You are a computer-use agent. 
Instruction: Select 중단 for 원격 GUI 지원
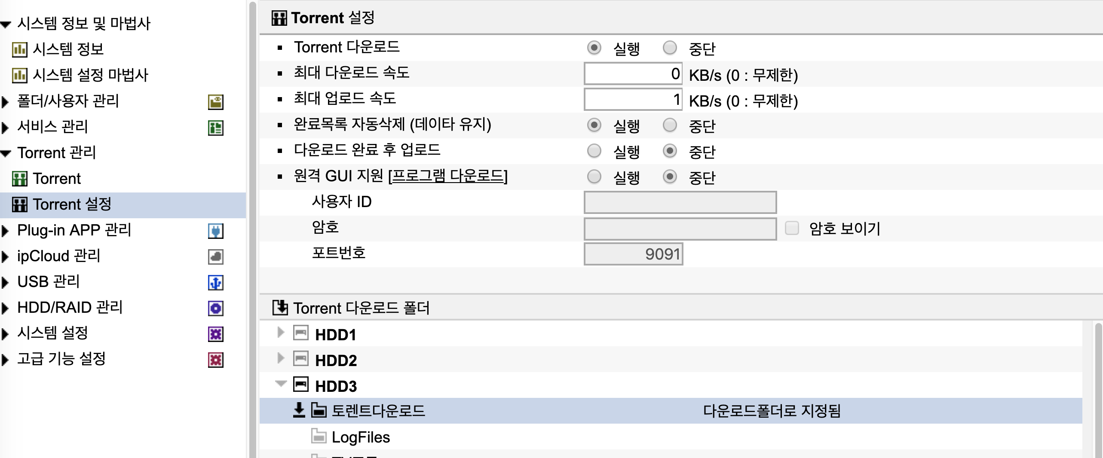[x=670, y=177]
